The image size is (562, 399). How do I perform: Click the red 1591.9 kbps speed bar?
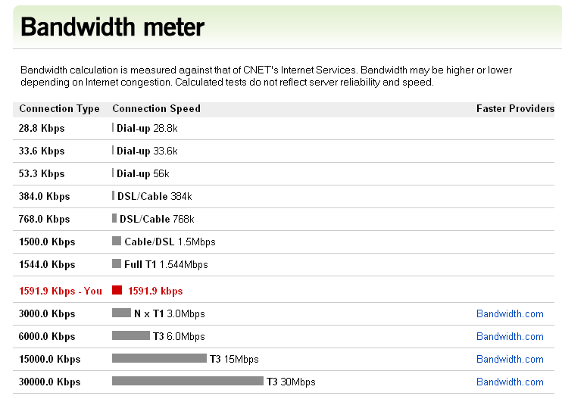117,290
